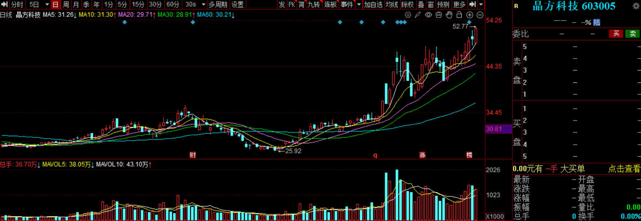Toggle the 连板 indicator
This screenshot has width=641, height=221.
pos(331,5)
